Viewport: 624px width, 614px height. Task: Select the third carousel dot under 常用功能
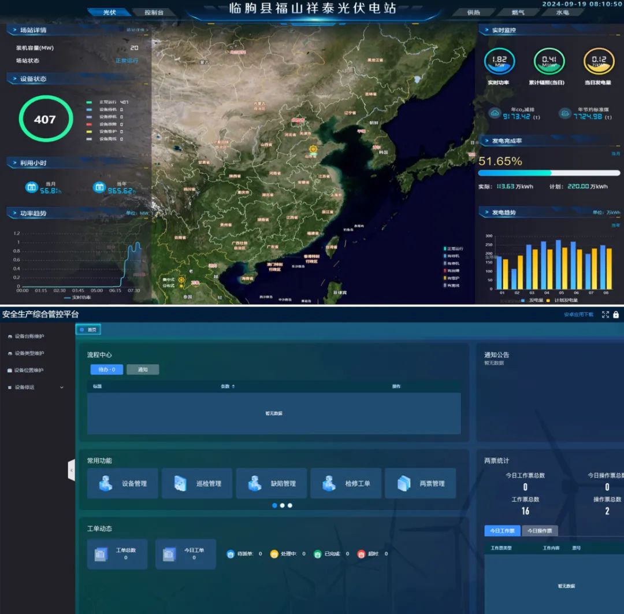pyautogui.click(x=290, y=505)
